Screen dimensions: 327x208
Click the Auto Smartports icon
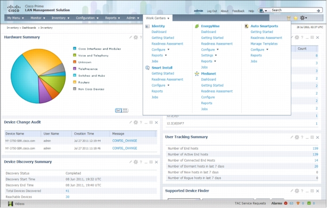click(x=246, y=26)
